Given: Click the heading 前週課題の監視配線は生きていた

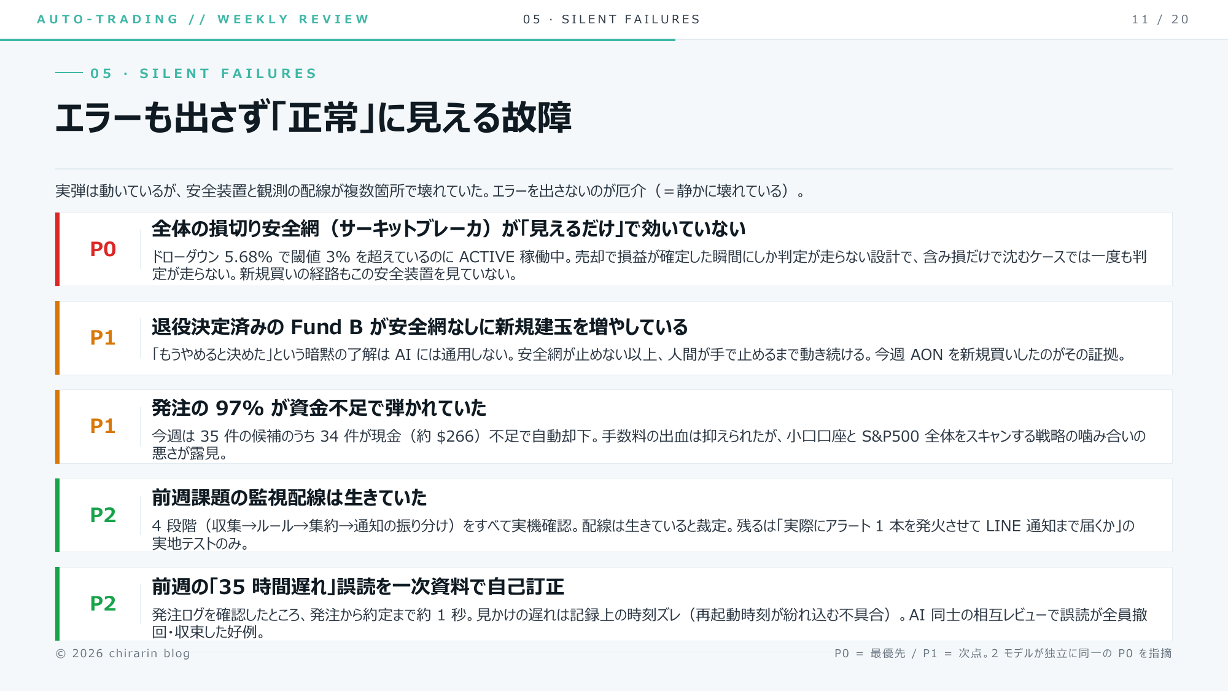Looking at the screenshot, I should pos(289,498).
